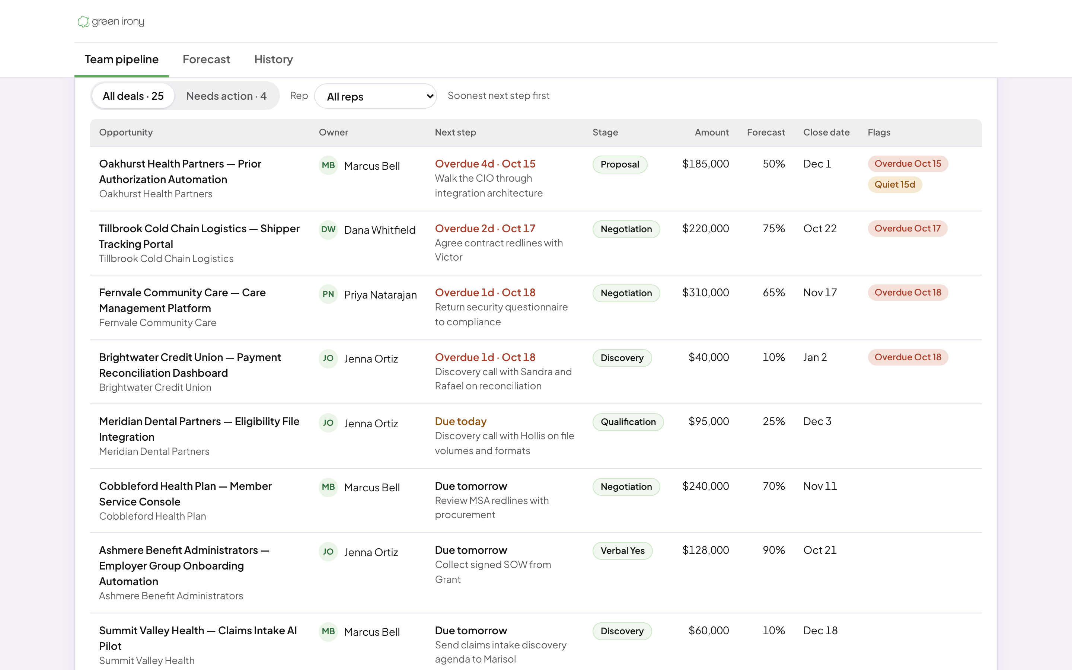This screenshot has height=670, width=1072.
Task: Open Summit Valley Health Claims Intake deal
Action: coord(198,638)
